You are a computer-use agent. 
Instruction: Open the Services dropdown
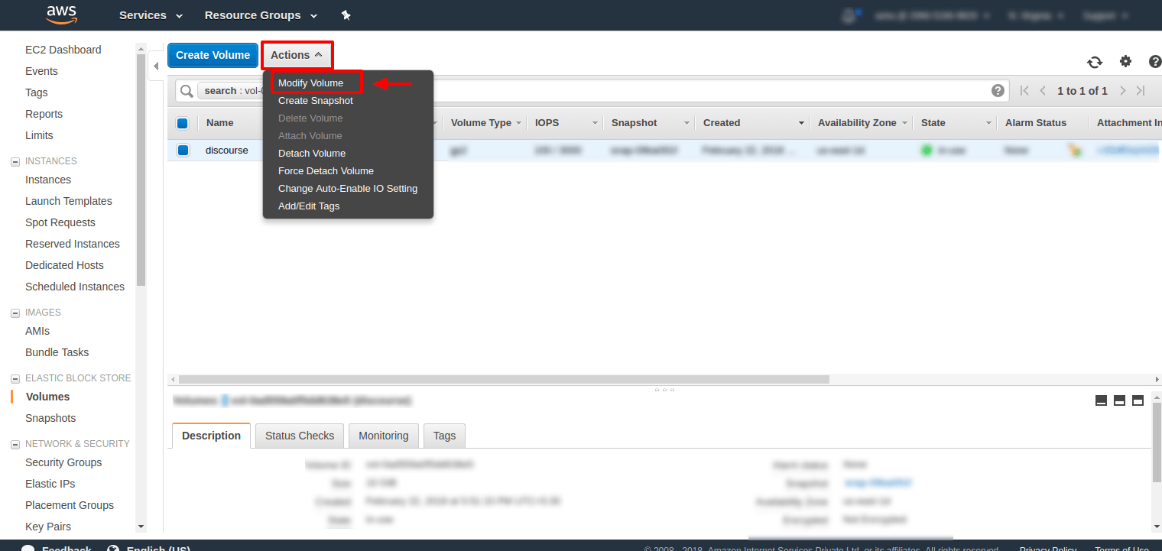click(150, 15)
